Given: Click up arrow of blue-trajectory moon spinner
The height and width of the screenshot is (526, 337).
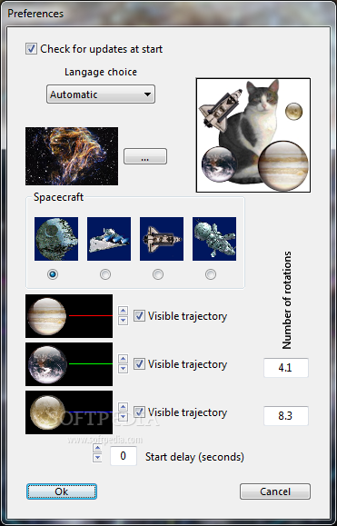Looking at the screenshot, I should [123, 407].
